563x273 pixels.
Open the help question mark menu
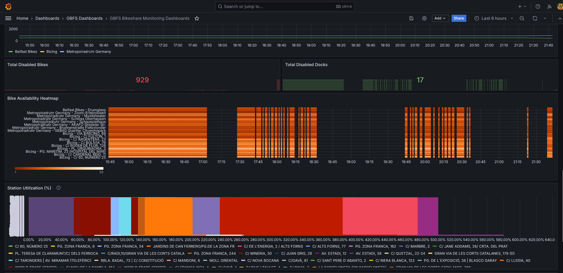(x=538, y=6)
